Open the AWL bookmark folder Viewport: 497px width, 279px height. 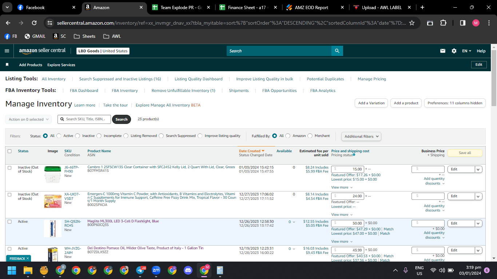(112, 36)
